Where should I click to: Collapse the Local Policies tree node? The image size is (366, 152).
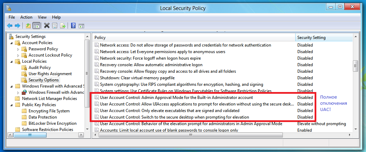point(11,61)
